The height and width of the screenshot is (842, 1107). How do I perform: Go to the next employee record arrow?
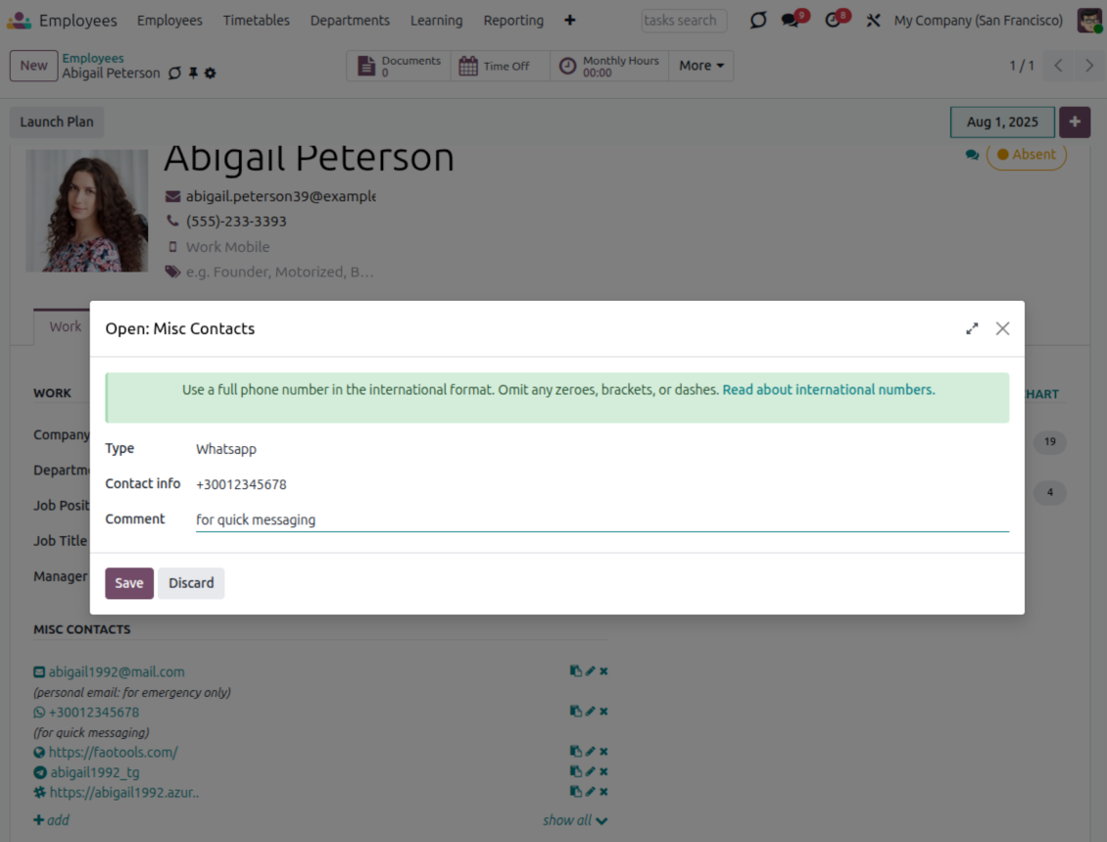(1088, 66)
